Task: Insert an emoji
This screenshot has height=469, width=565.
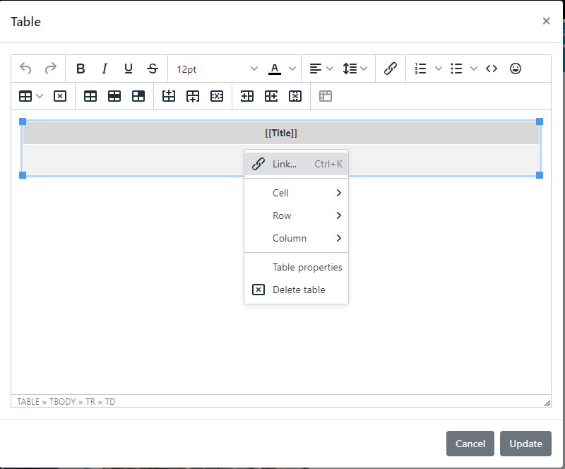Action: [516, 69]
